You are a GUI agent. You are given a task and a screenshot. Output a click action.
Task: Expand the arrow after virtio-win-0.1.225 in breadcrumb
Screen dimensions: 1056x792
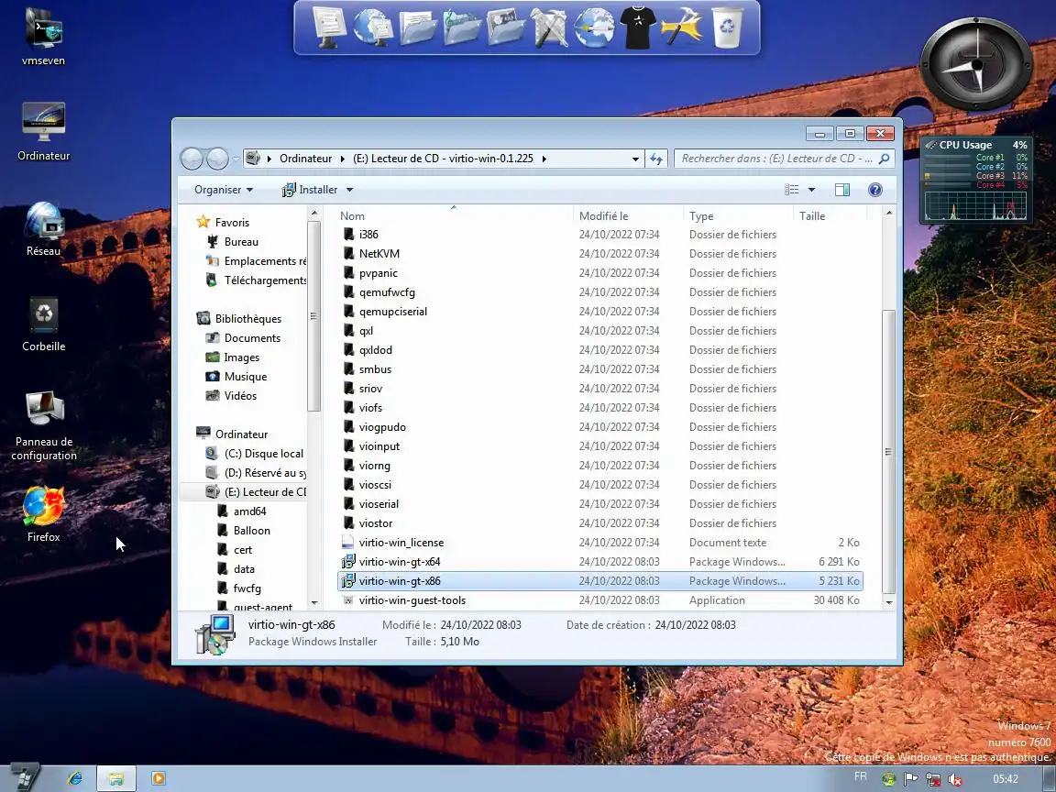click(x=544, y=159)
